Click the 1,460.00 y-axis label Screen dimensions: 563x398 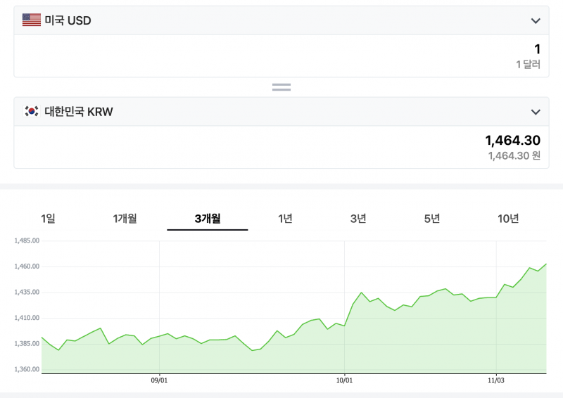click(27, 267)
